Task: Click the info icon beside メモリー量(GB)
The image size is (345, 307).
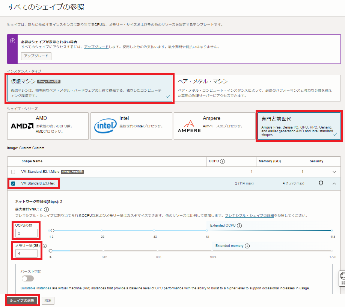Action: (45, 246)
